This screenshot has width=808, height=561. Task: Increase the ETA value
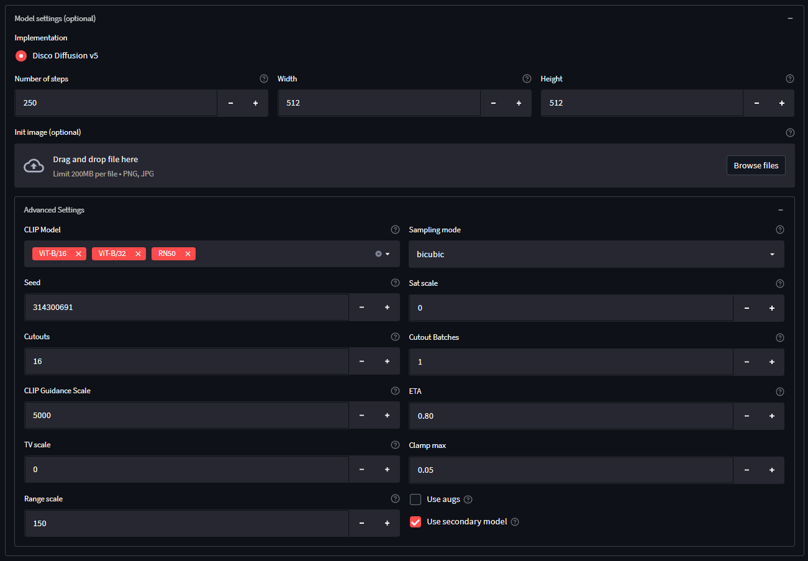pos(772,416)
